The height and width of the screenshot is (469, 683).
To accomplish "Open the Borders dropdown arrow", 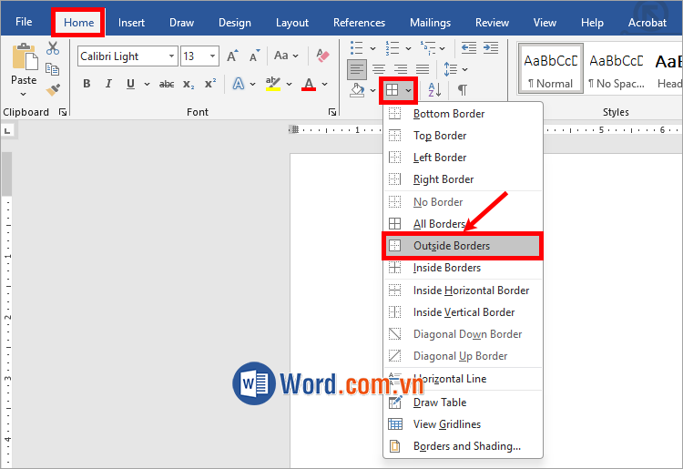I will 409,90.
